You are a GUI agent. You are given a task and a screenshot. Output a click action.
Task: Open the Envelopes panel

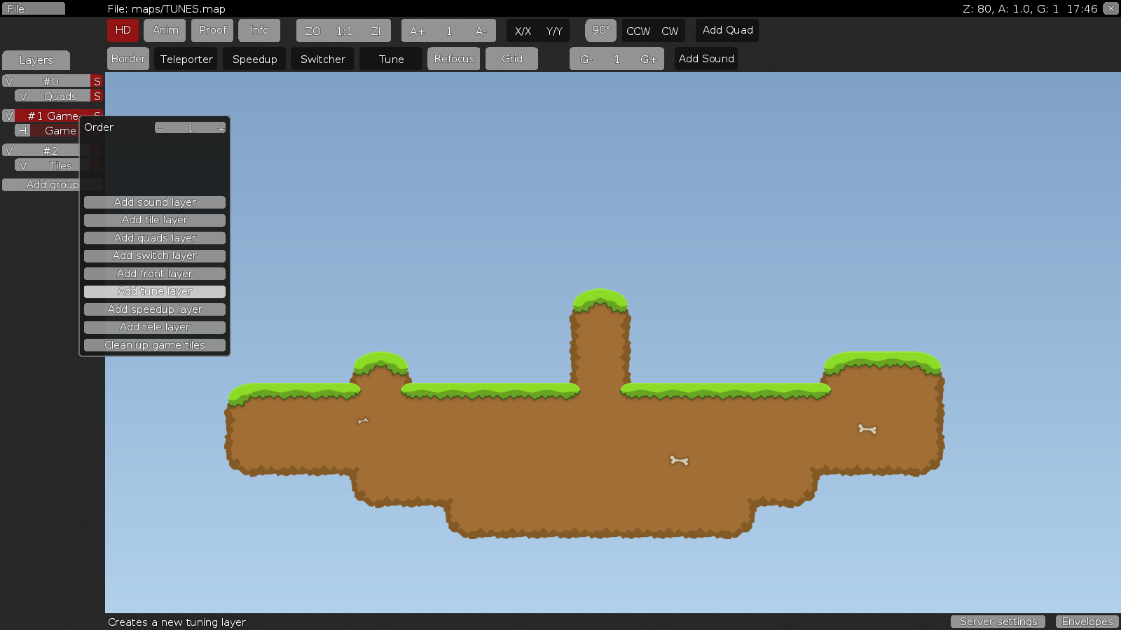1087,622
